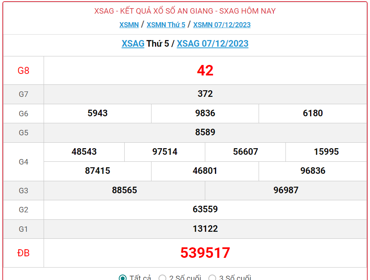Click the G4 result 46801
This screenshot has height=280, width=370.
click(205, 171)
